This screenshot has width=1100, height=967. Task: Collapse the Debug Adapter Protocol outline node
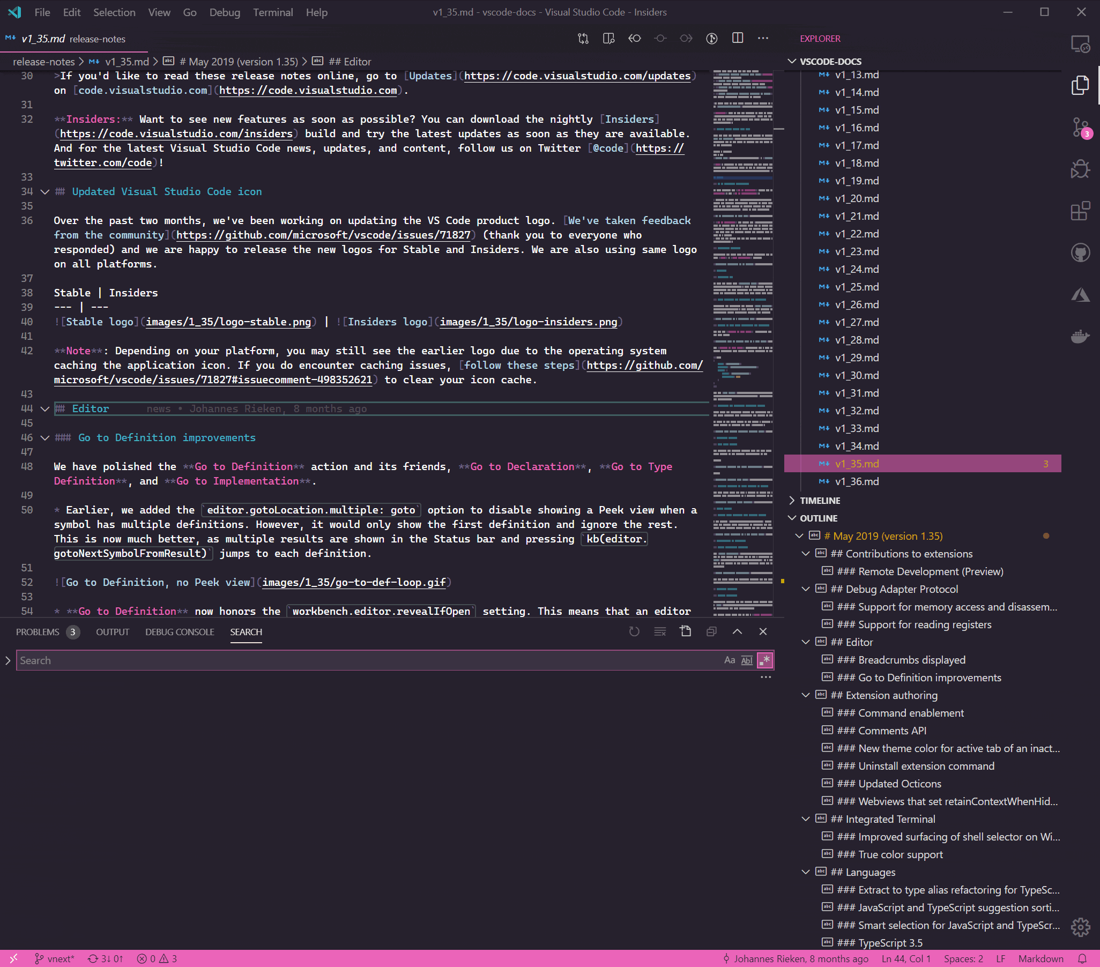[806, 589]
